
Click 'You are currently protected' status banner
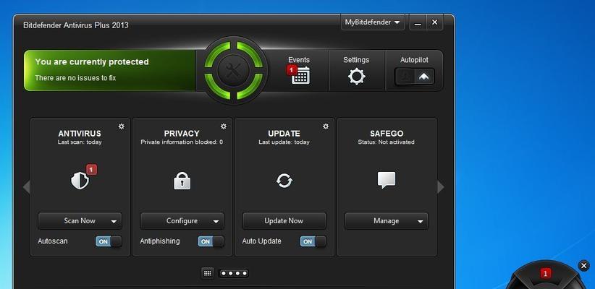(x=110, y=71)
